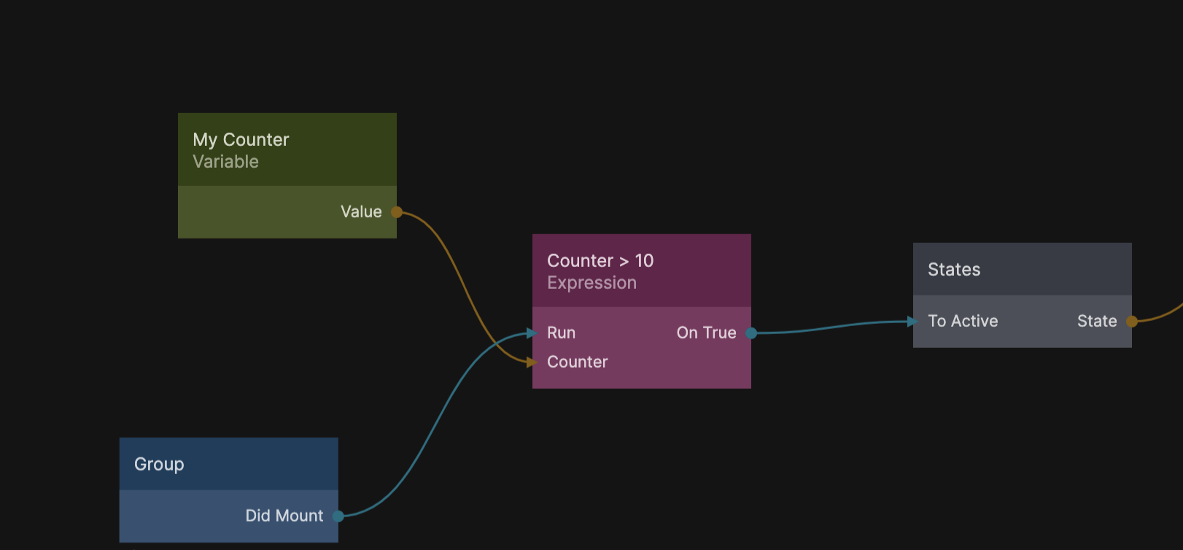Click the On True output port dot
The width and height of the screenshot is (1183, 550).
coord(751,333)
